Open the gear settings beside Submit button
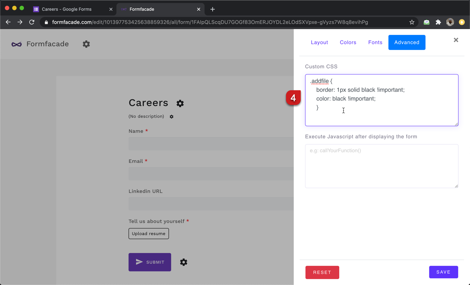Viewport: 470px width, 285px height. pos(184,262)
